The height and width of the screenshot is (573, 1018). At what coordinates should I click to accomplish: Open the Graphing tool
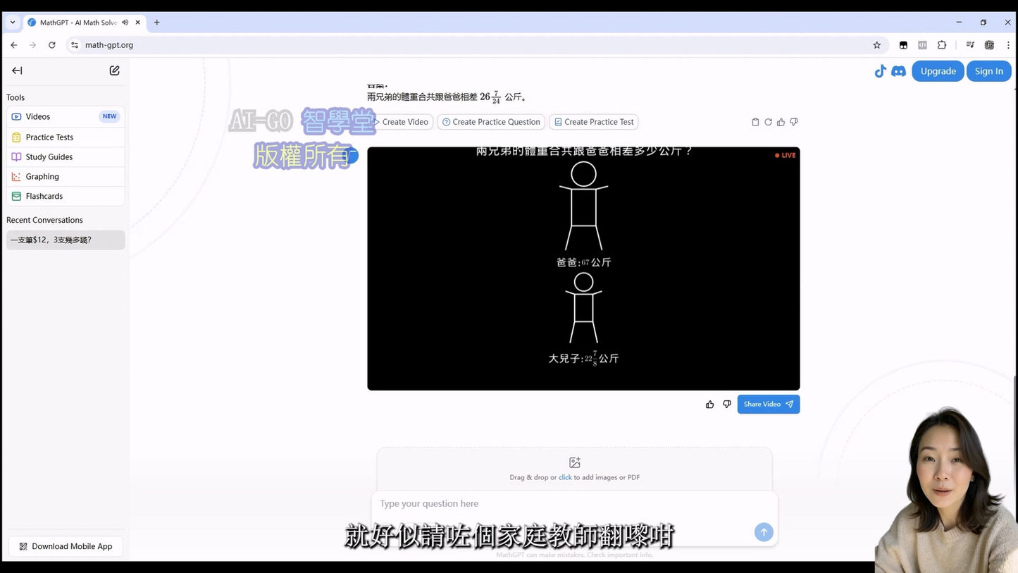pyautogui.click(x=42, y=176)
